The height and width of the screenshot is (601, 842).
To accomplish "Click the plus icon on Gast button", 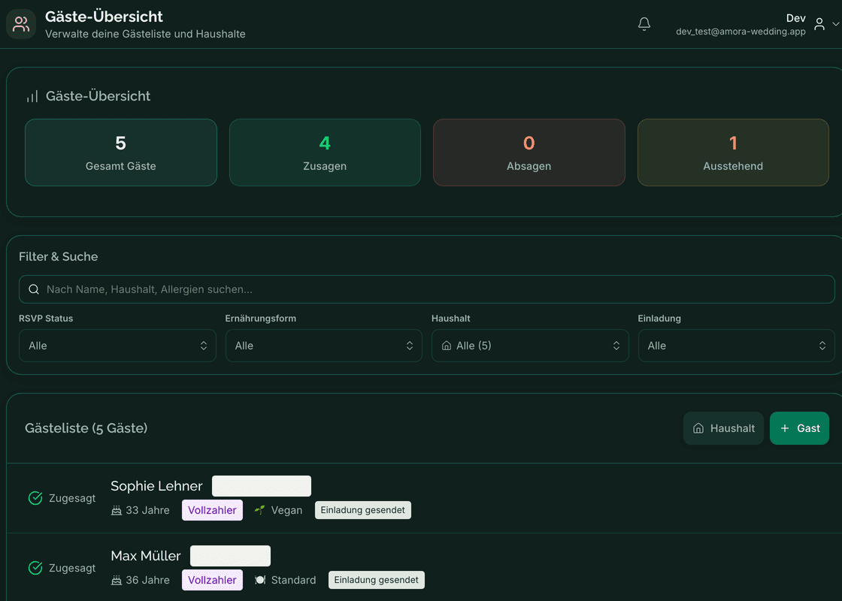I will coord(785,428).
